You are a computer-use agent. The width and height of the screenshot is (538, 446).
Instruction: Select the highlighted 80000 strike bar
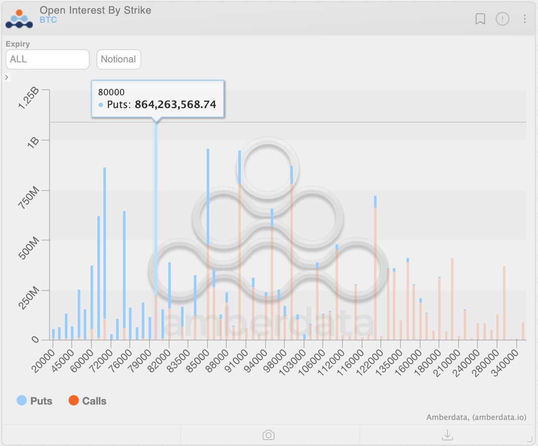pos(156,214)
